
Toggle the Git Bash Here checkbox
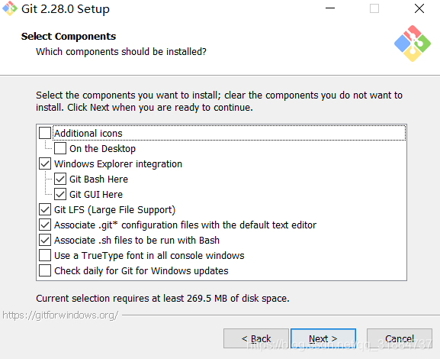tap(60, 179)
